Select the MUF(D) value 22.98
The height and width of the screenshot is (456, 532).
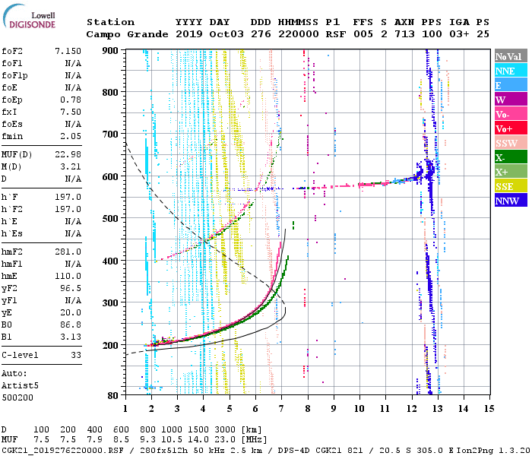(68, 156)
